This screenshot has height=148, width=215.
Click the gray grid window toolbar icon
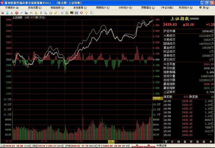(62, 13)
